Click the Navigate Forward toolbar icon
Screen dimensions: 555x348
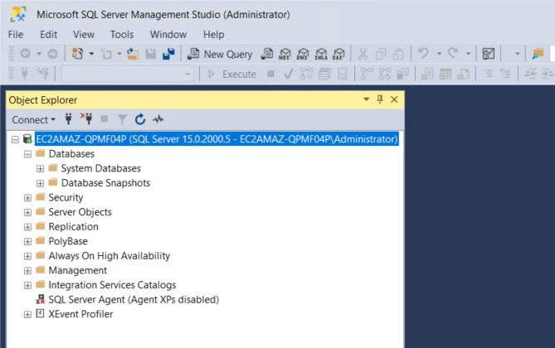(x=52, y=54)
